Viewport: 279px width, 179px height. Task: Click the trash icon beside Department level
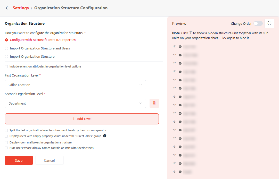click(154, 103)
